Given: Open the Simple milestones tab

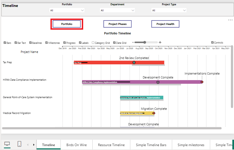Looking at the screenshot, I should (191, 145).
